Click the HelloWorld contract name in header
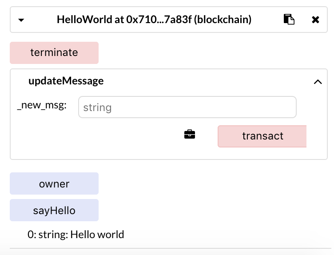This screenshot has width=334, height=255. click(84, 20)
